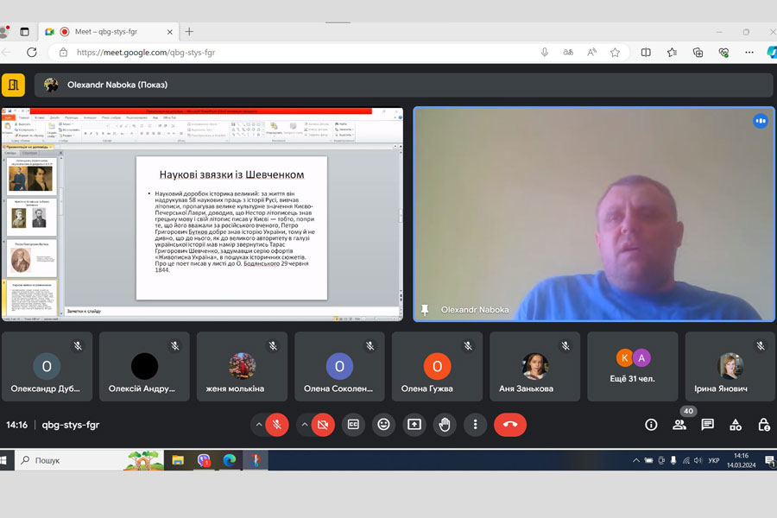
Task: Raise hand in the meeting
Action: tap(445, 425)
